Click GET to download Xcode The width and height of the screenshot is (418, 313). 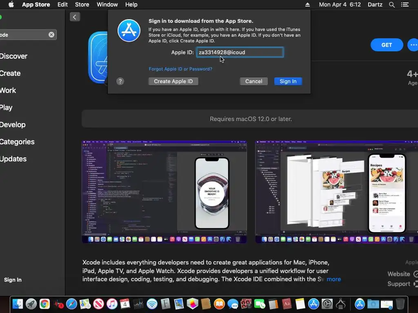coord(387,45)
